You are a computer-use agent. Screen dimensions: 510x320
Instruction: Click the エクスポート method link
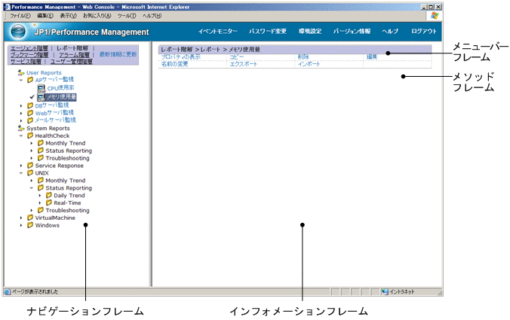[x=244, y=64]
